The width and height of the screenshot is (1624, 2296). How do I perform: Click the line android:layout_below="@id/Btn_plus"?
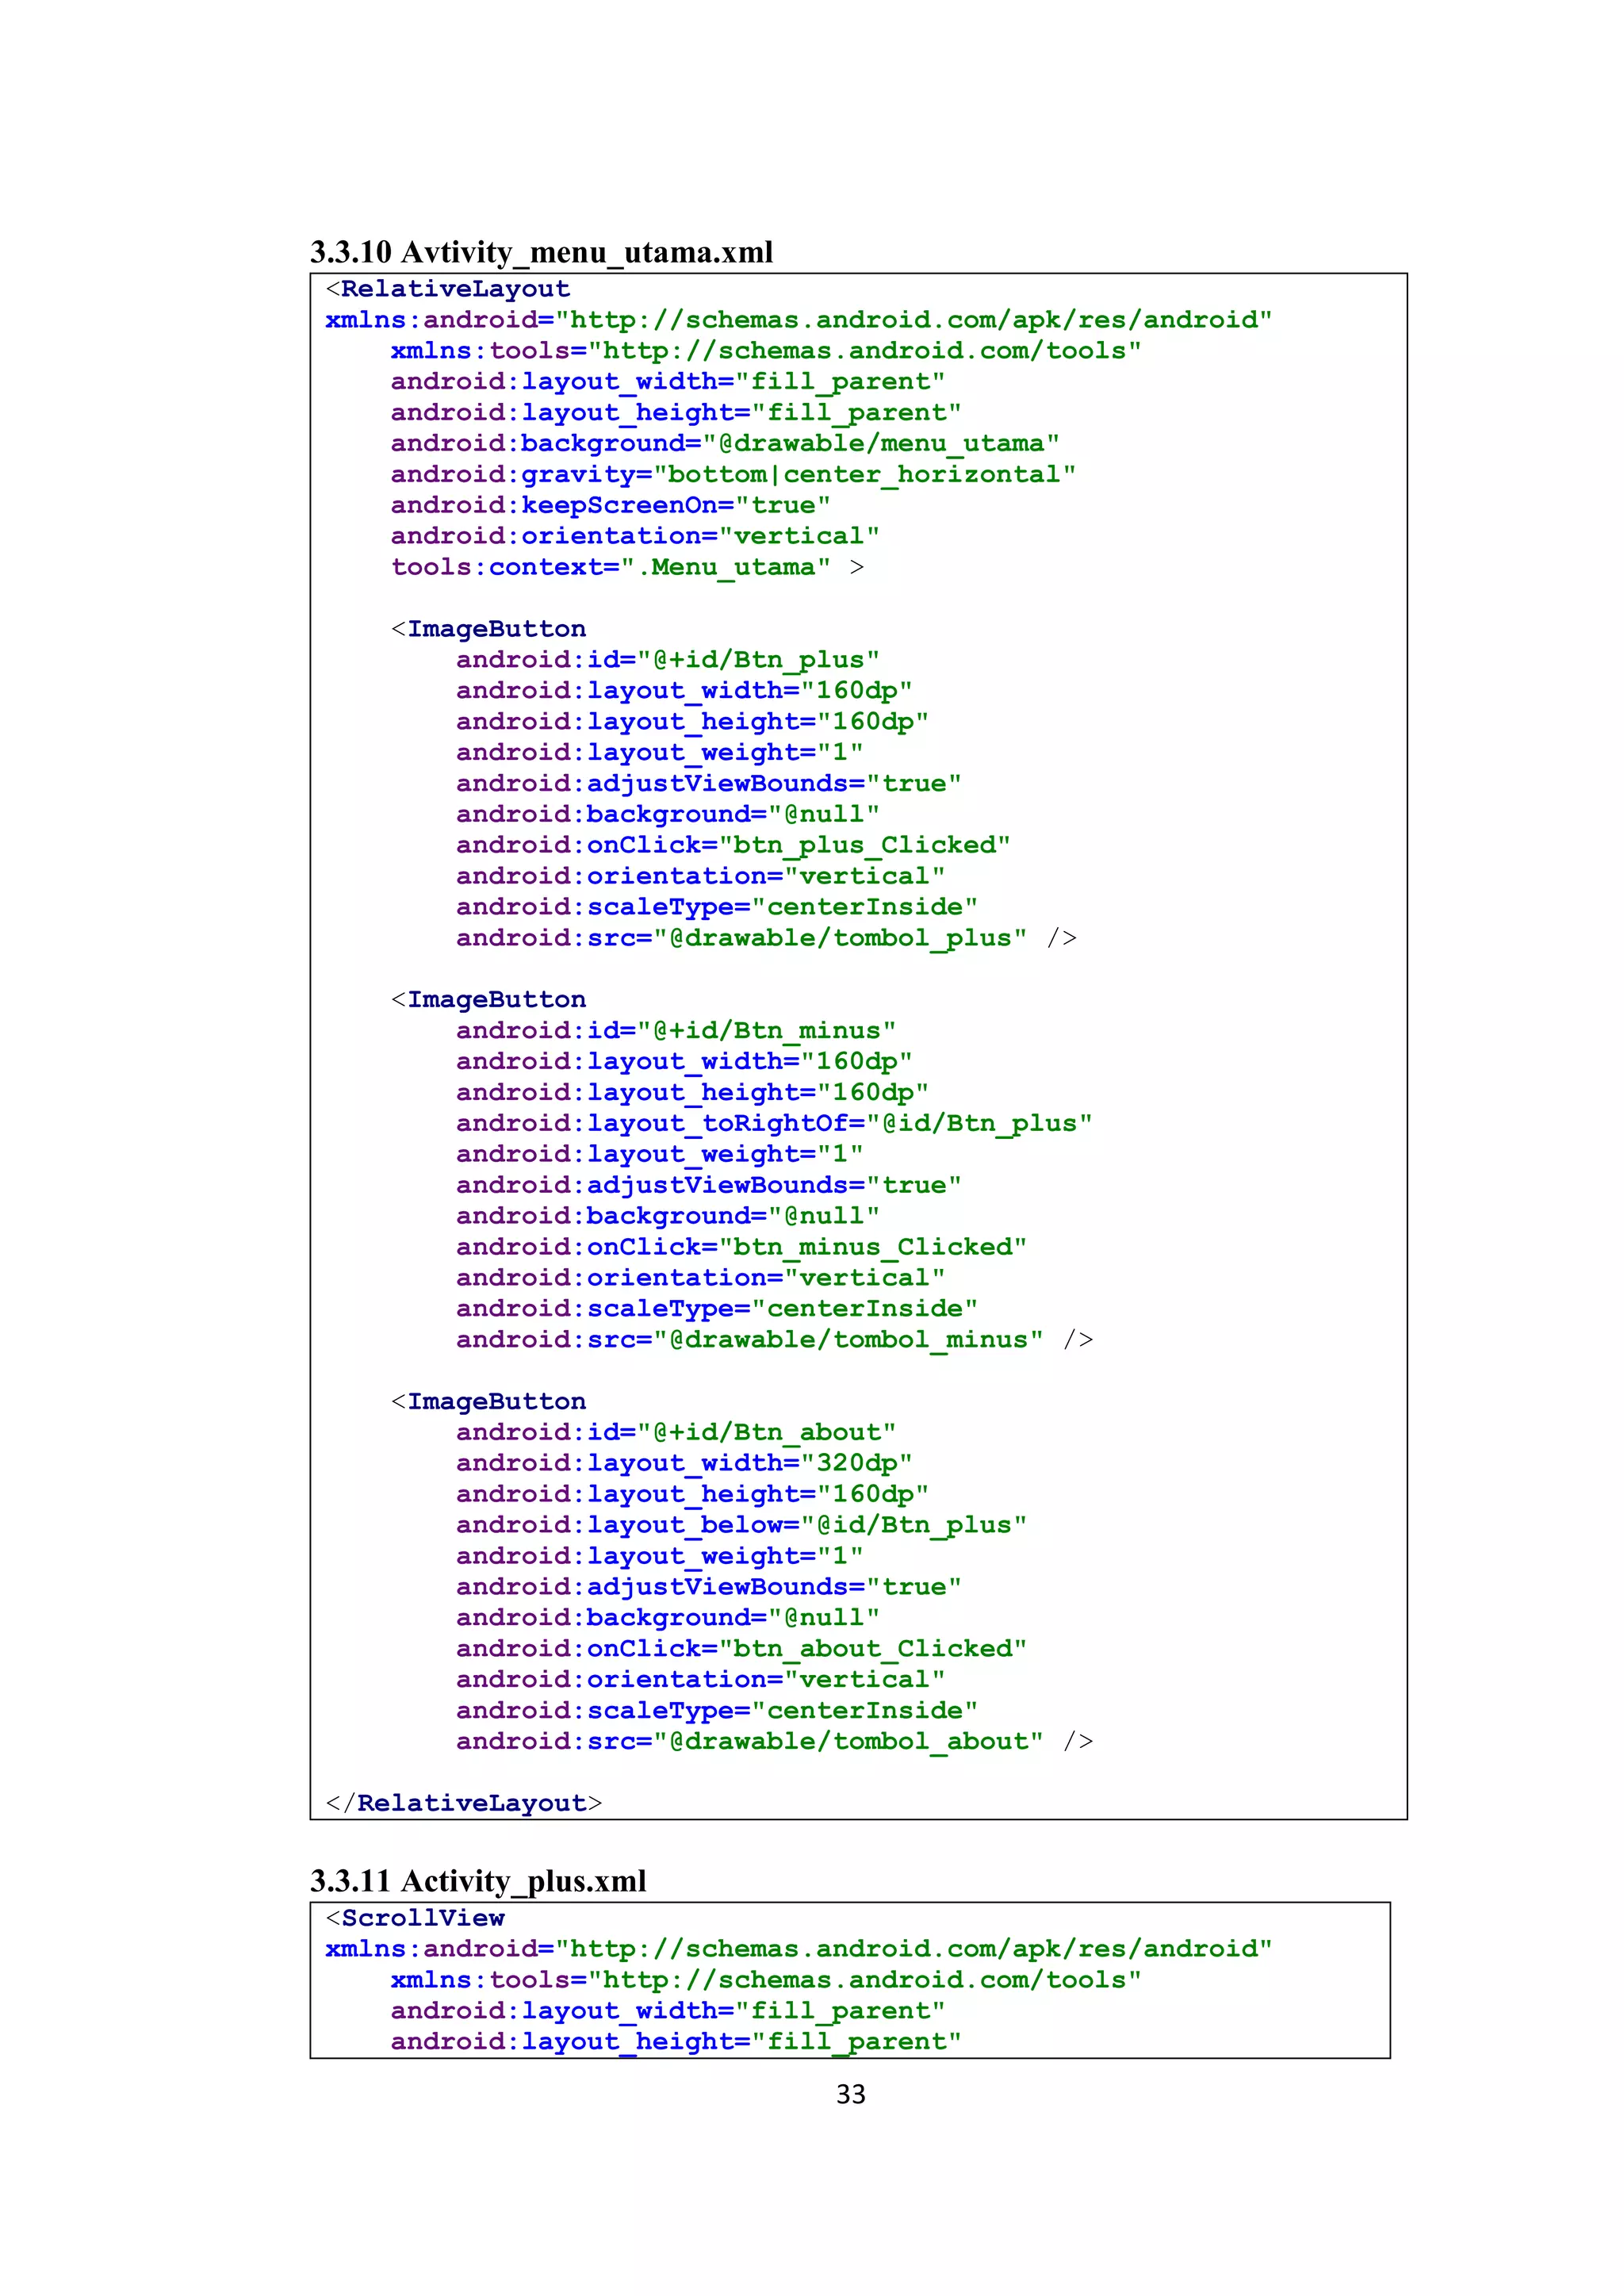point(741,1525)
